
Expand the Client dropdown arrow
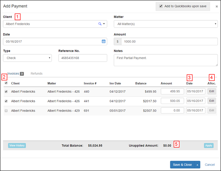point(104,24)
